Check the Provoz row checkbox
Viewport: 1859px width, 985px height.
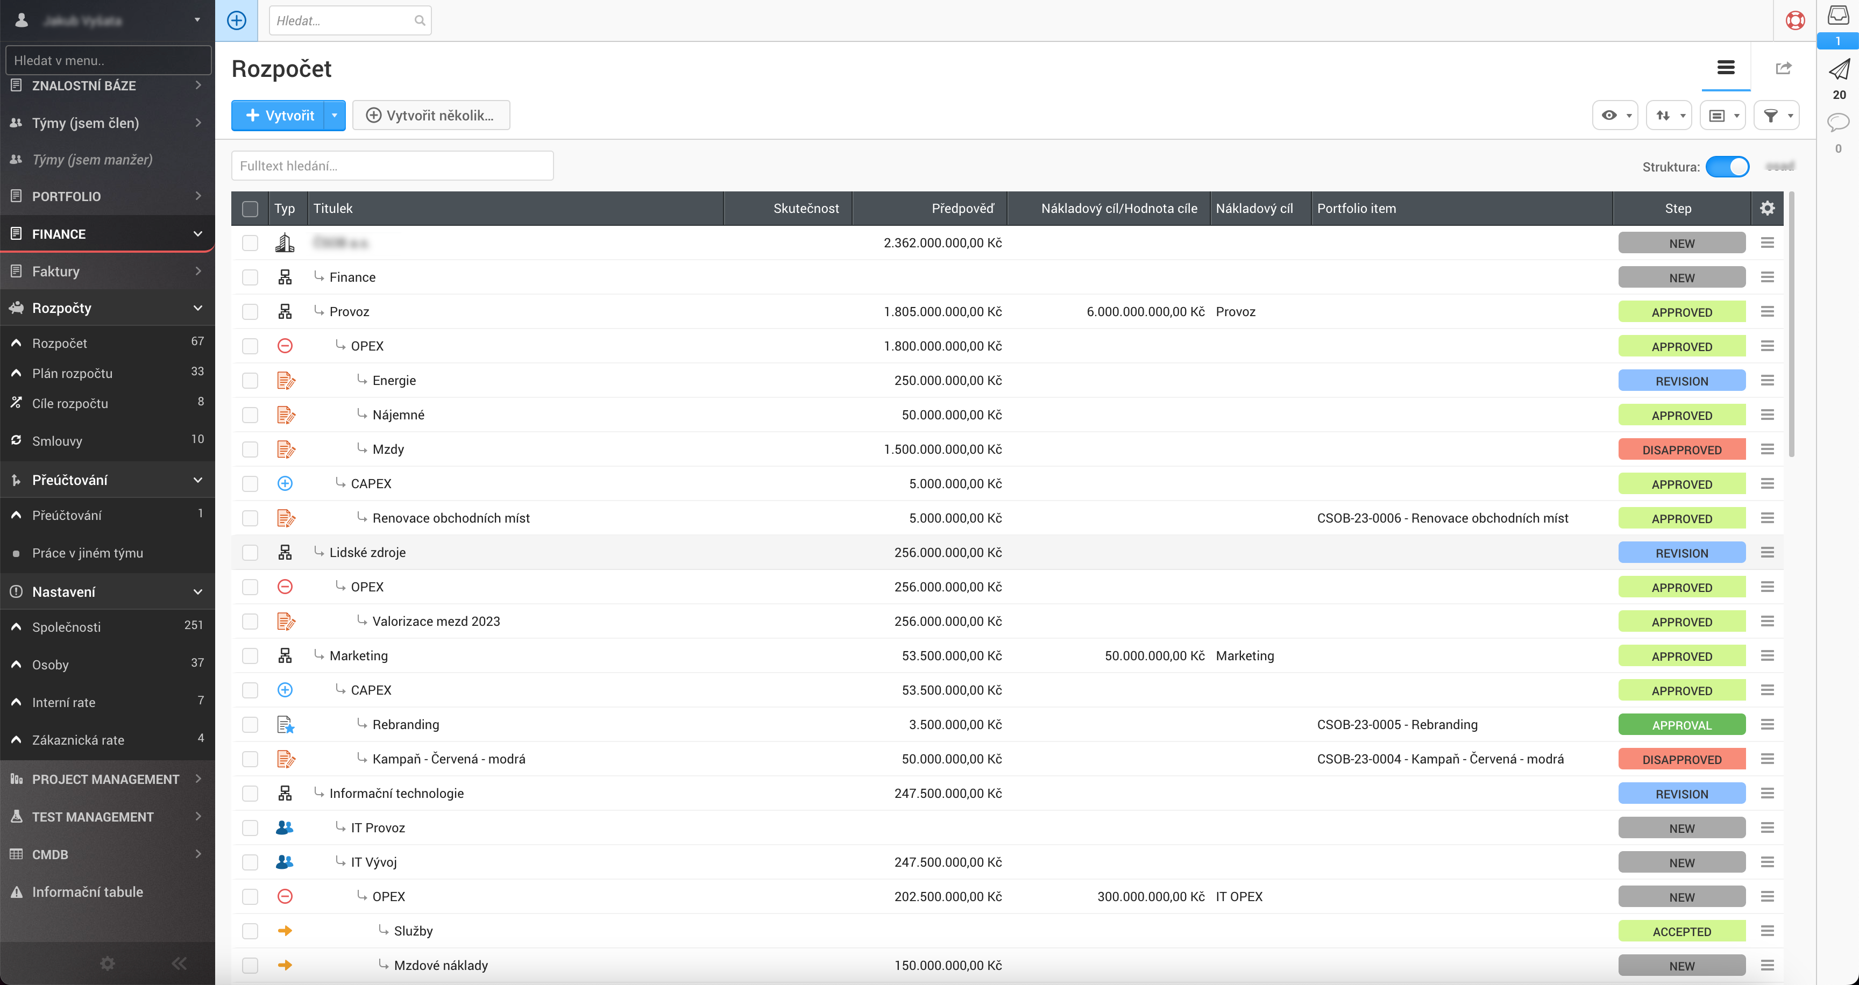pyautogui.click(x=250, y=311)
